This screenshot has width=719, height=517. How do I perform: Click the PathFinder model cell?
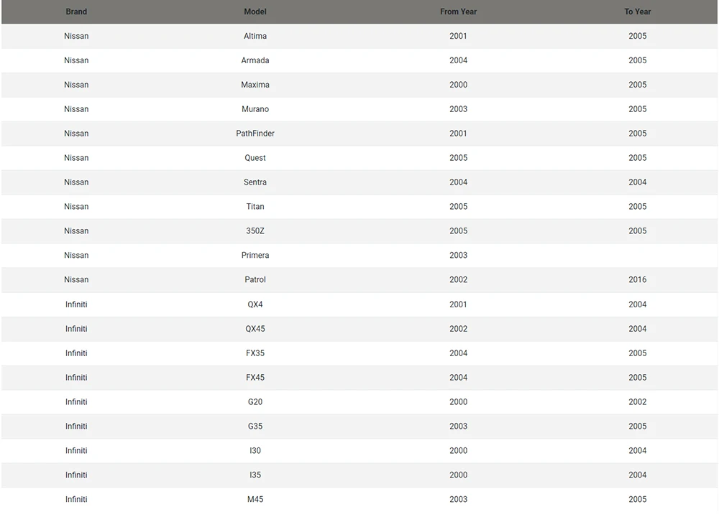(x=255, y=134)
